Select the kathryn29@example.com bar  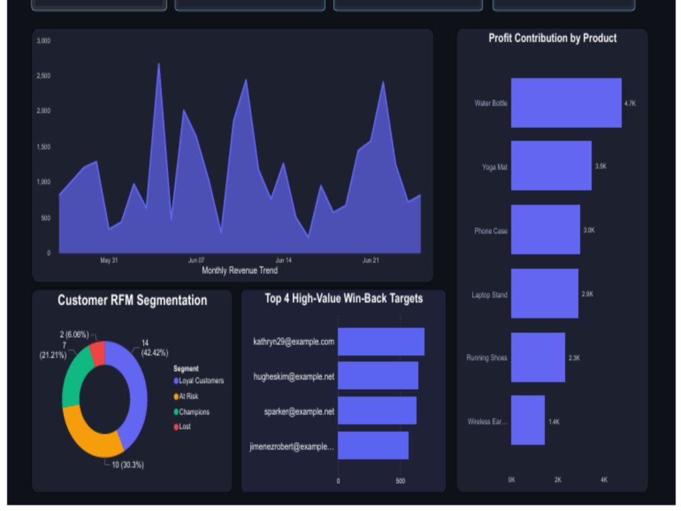pyautogui.click(x=381, y=341)
